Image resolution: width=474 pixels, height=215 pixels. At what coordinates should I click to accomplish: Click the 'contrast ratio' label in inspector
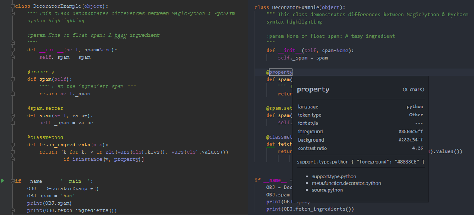[x=312, y=148]
